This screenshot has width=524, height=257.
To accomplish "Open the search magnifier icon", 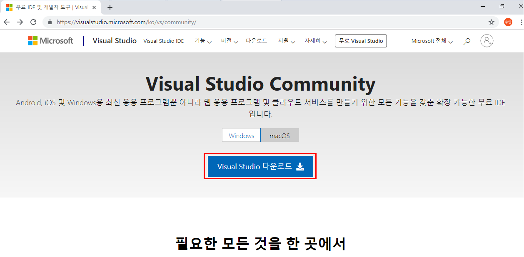I will pos(467,41).
